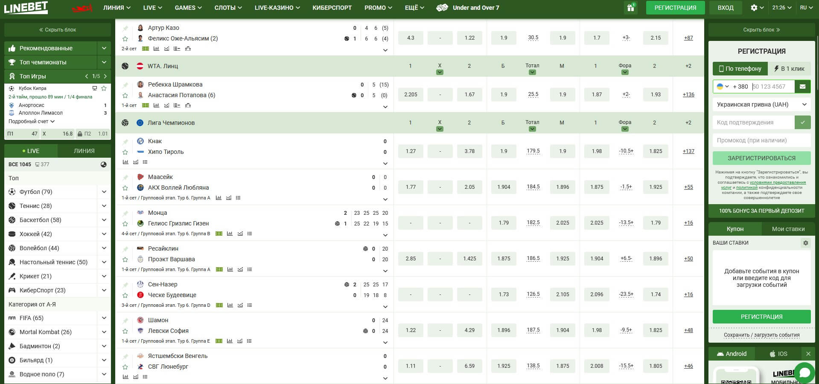Click the globe icon next to ВСЕ 1045

pyautogui.click(x=103, y=165)
